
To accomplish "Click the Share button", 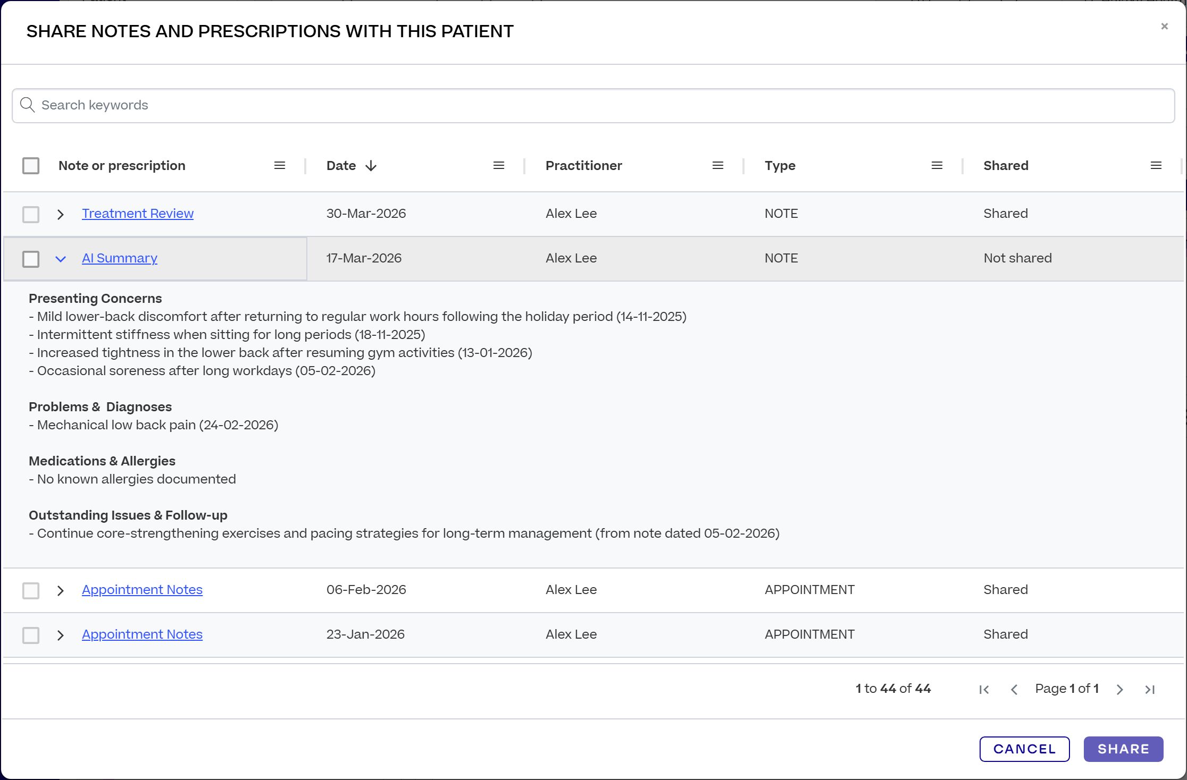I will pos(1123,749).
